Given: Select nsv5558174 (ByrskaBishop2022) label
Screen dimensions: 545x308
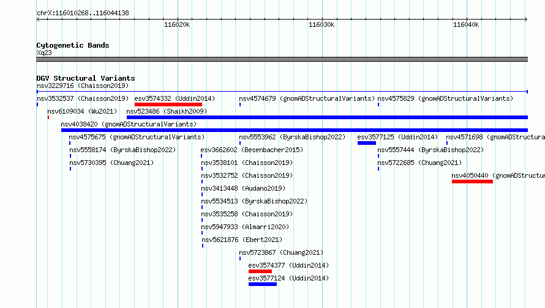Looking at the screenshot, I should tap(122, 150).
